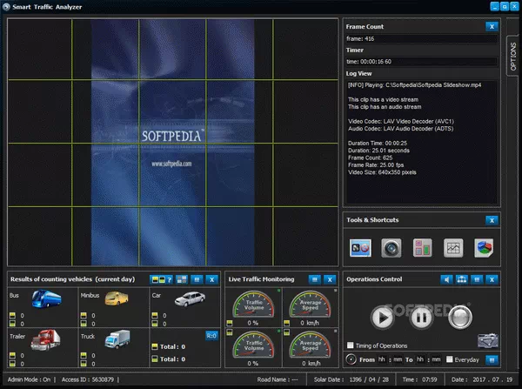Screen dimensions: 522x389
Task: Click the first Tools & Shortcuts icon
Action: point(360,248)
